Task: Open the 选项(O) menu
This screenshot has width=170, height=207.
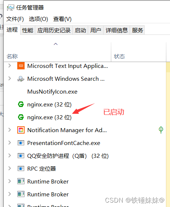Action: tap(38, 19)
